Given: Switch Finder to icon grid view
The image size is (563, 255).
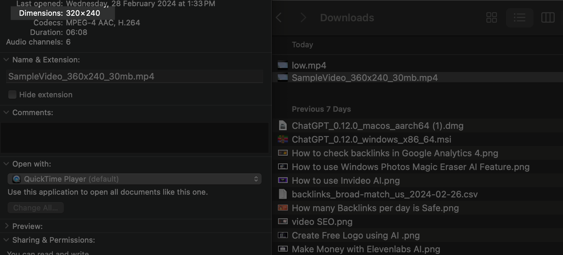Looking at the screenshot, I should pos(492,18).
